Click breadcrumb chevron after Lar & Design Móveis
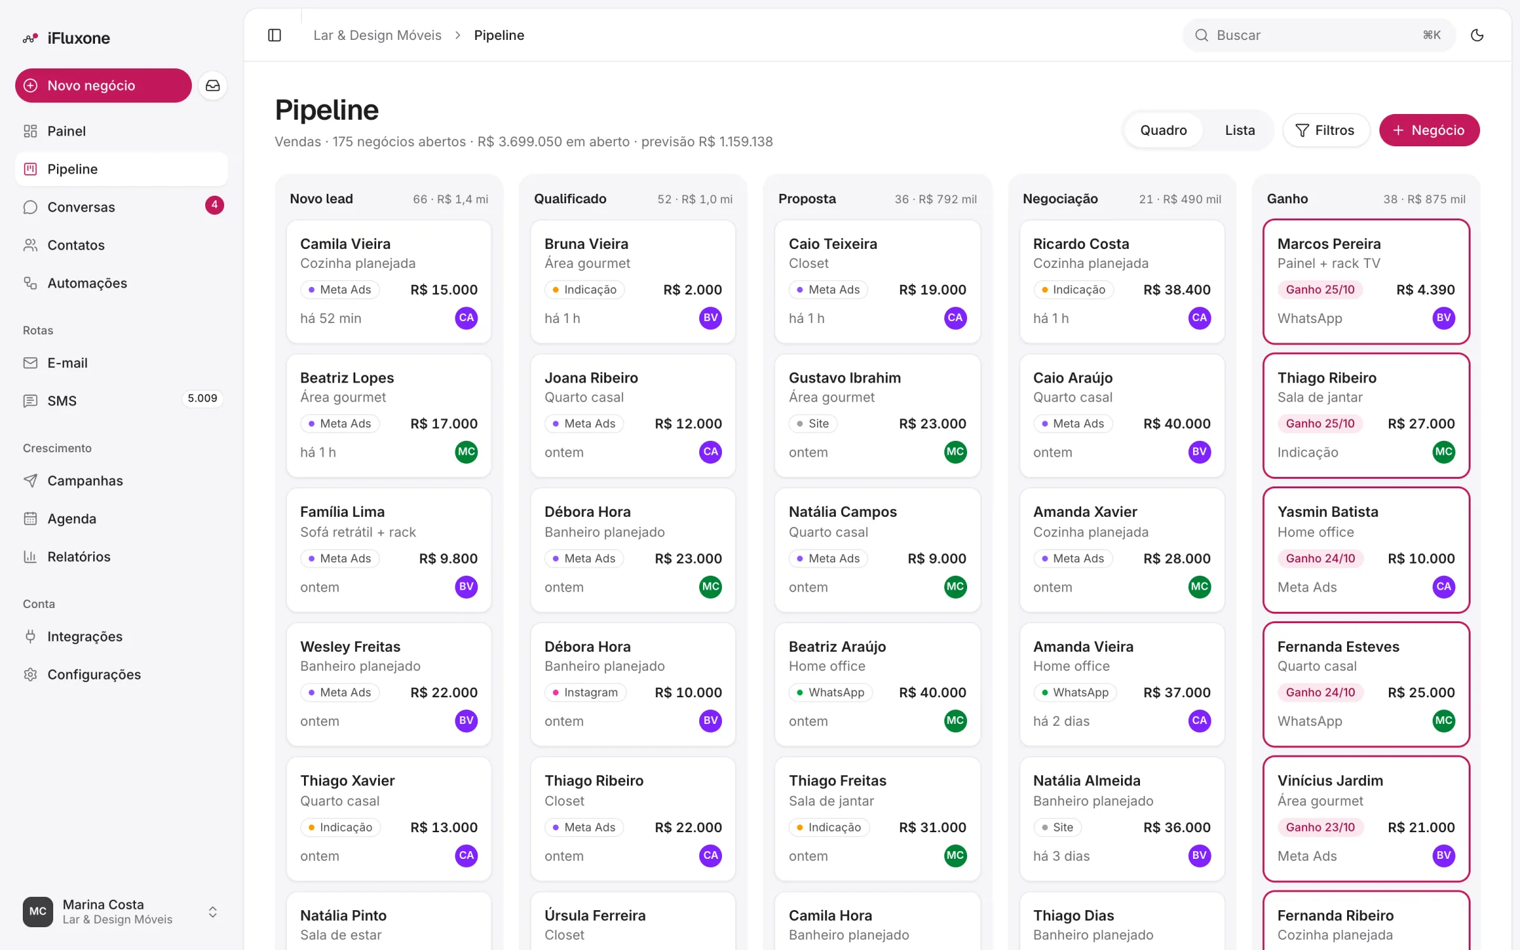Viewport: 1520px width, 950px height. click(458, 35)
